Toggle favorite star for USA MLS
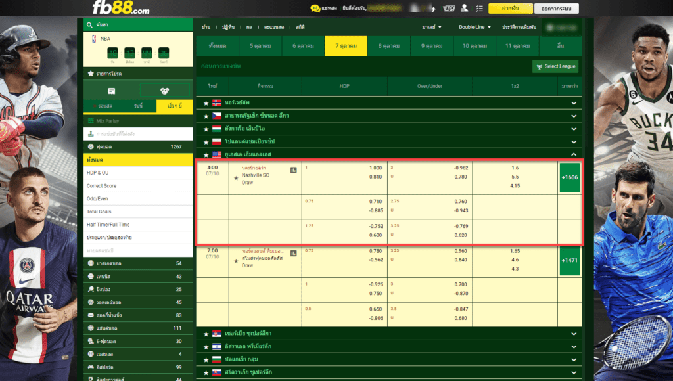673x381 pixels. (x=206, y=154)
